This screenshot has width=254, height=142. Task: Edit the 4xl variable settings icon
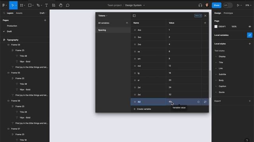click(205, 102)
